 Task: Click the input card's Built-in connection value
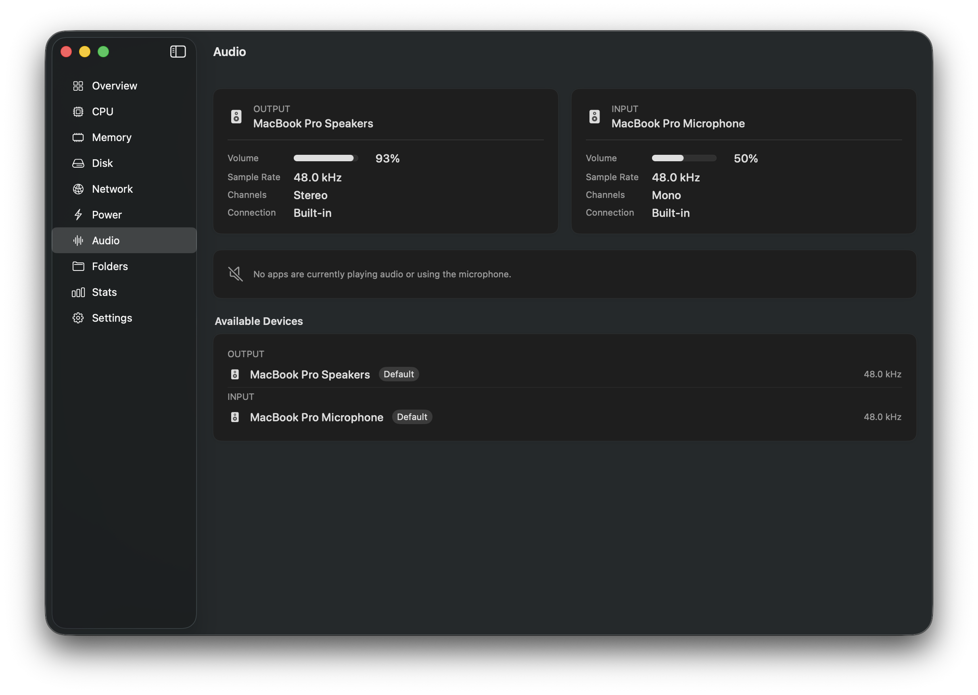[x=671, y=213]
